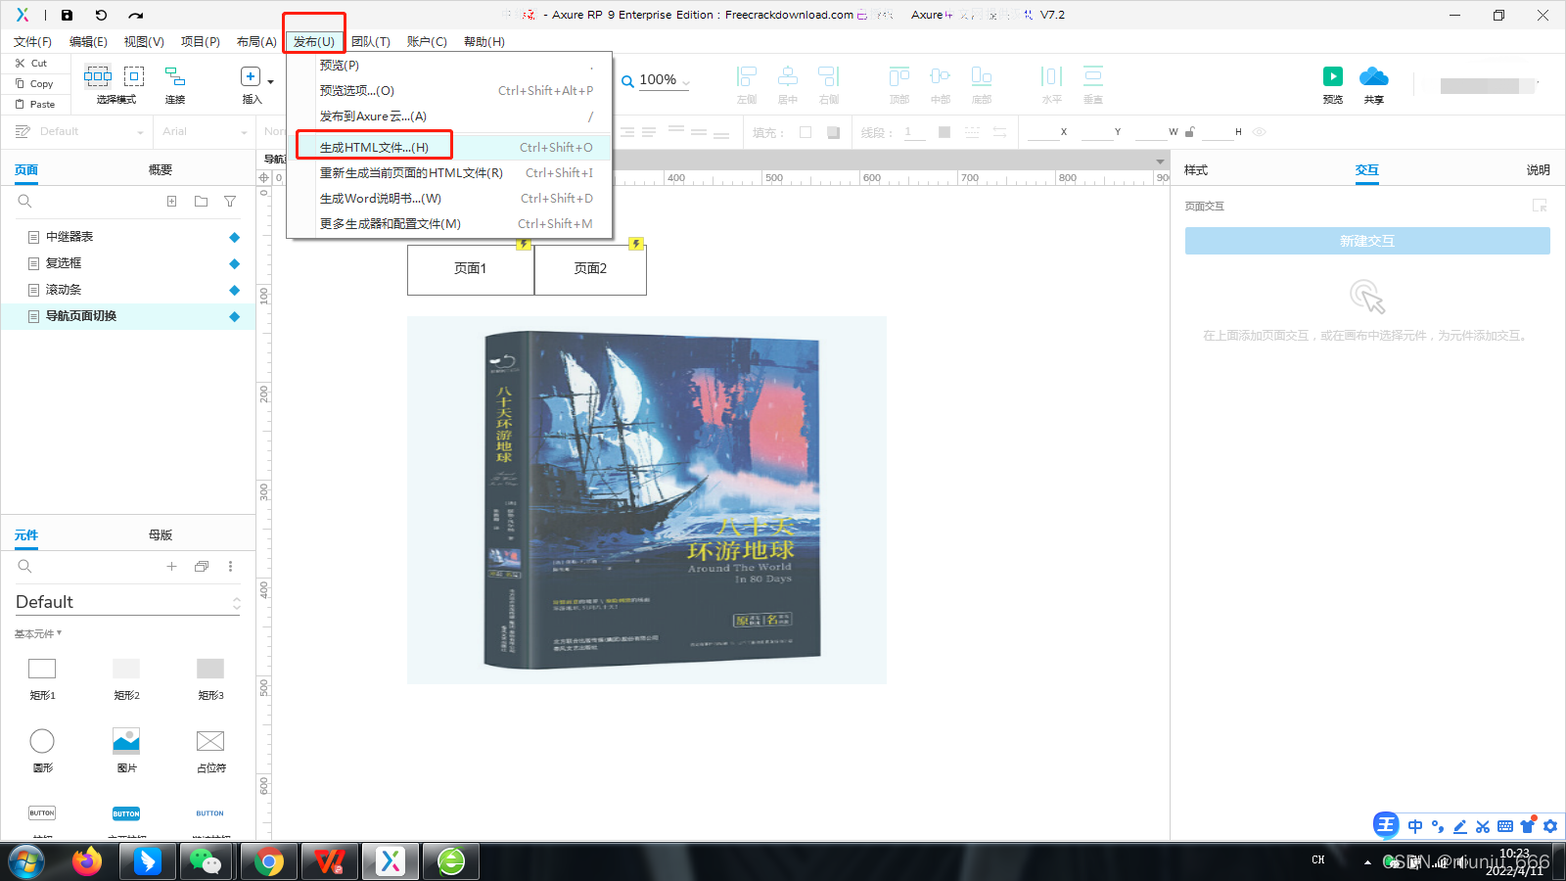
Task: Activate the 连接 connector tool
Action: [175, 83]
